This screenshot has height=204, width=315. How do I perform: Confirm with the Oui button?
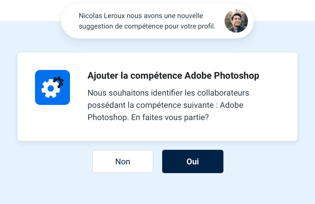pyautogui.click(x=193, y=161)
